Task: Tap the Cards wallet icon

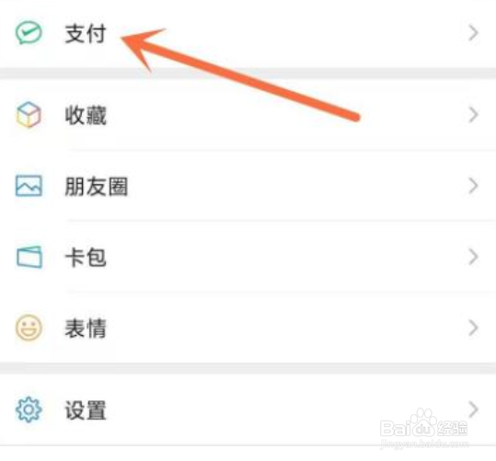Action: (29, 257)
